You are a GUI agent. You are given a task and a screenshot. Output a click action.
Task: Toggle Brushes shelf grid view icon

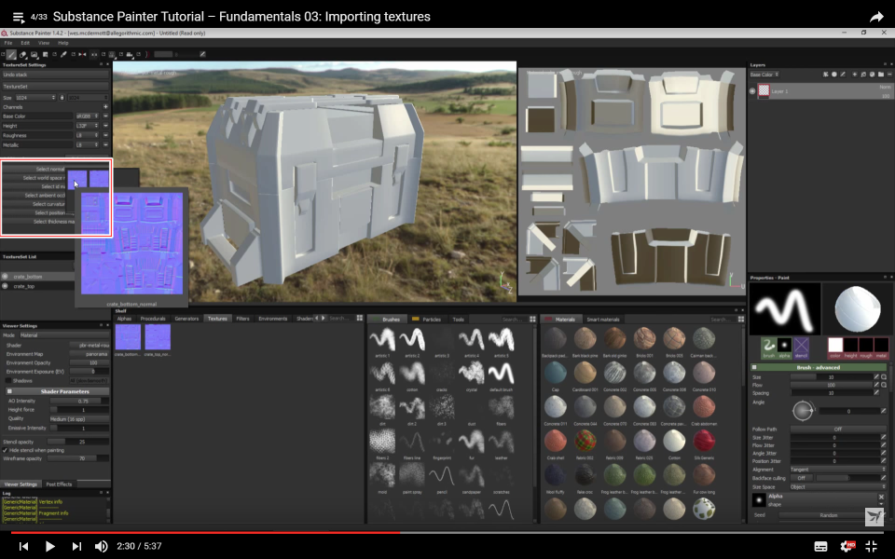pos(532,320)
